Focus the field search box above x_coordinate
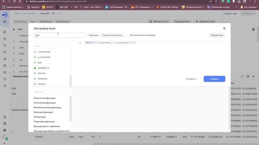This screenshot has height=145, width=259. [x=51, y=46]
